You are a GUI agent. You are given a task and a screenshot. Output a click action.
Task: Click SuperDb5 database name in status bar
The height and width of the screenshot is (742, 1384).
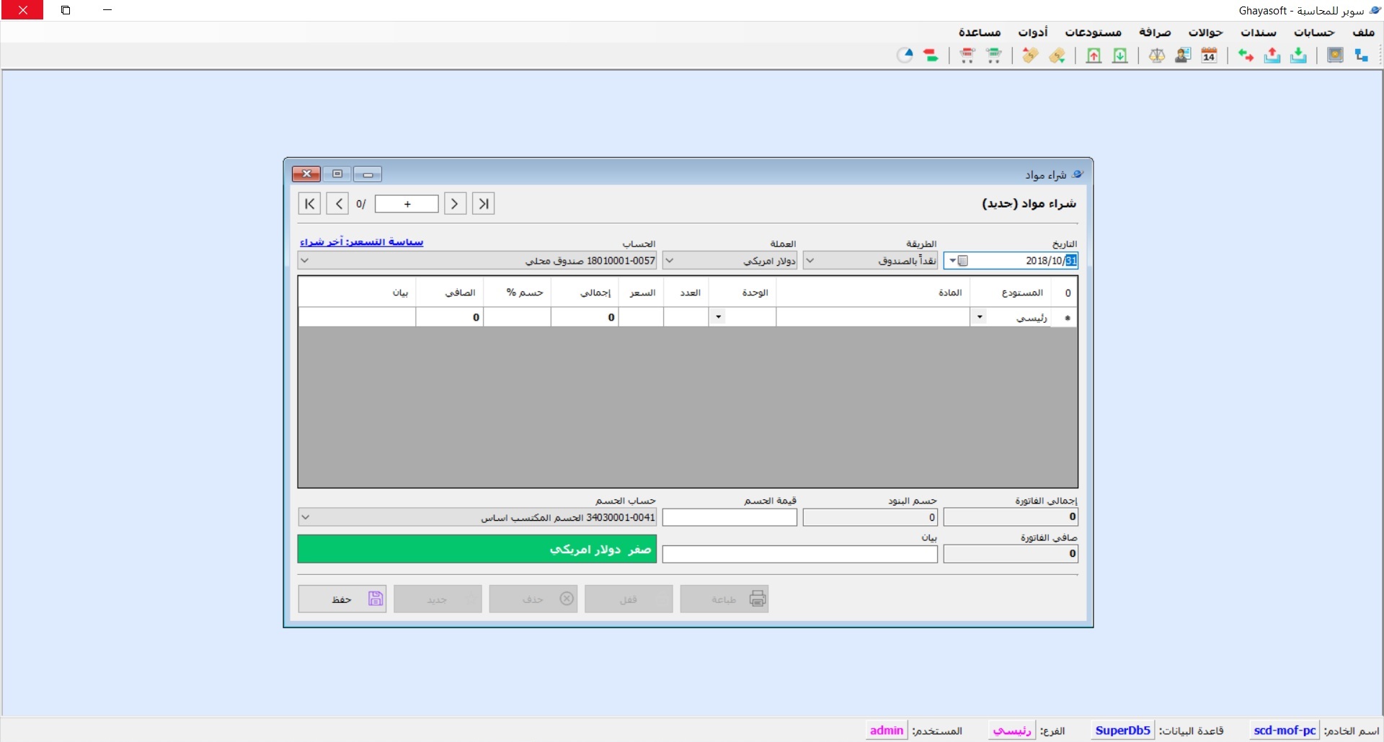(x=1122, y=730)
